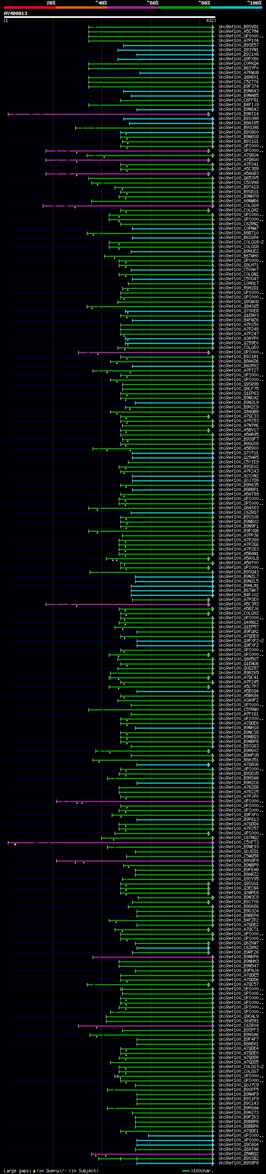Select hit UniRef100_A7P1Y4
This screenshot has width=266, height=1174.
(238, 40)
